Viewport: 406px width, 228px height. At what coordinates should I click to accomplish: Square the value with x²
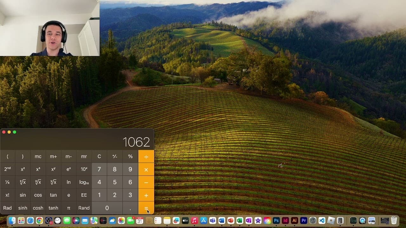pos(23,169)
